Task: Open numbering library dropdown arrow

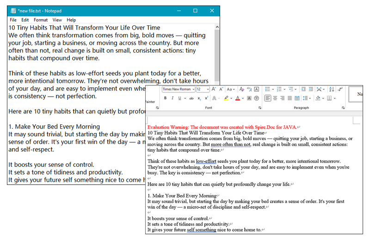Action: [284, 89]
